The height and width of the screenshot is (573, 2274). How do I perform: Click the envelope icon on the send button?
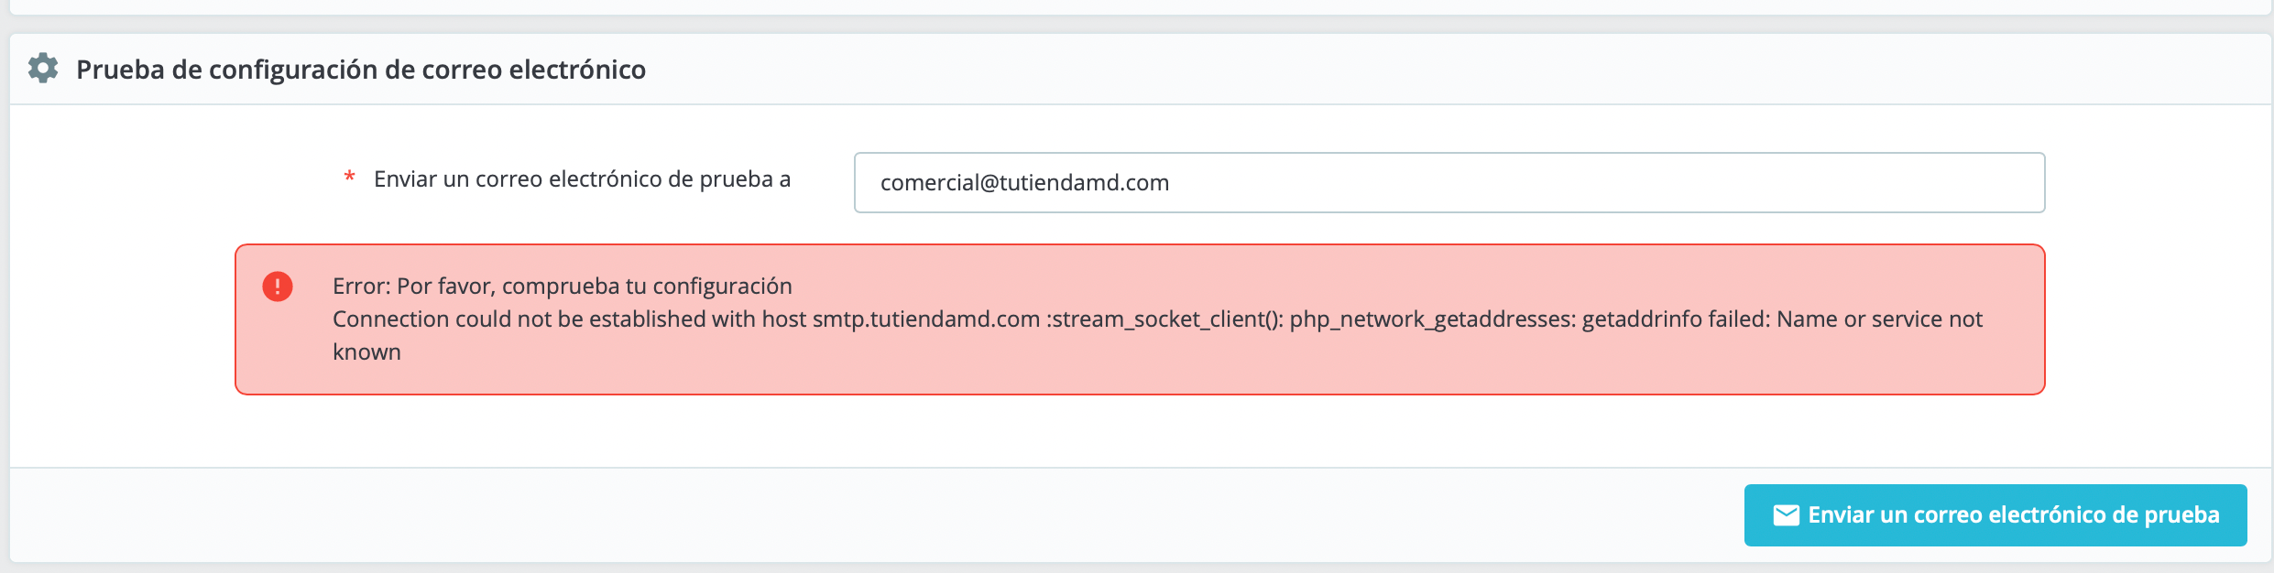[1786, 515]
